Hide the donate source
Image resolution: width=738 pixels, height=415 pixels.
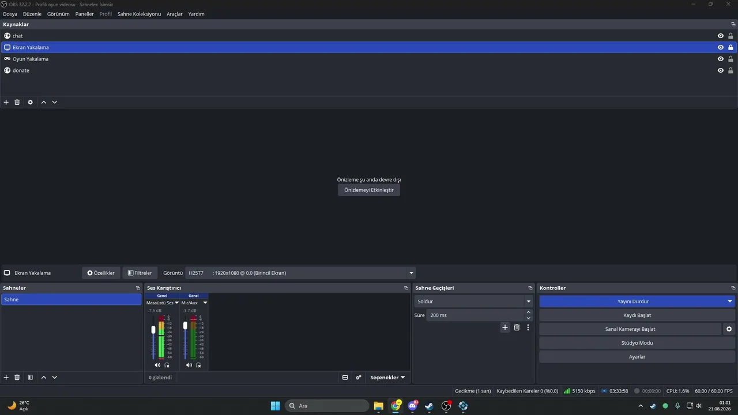[721, 70]
